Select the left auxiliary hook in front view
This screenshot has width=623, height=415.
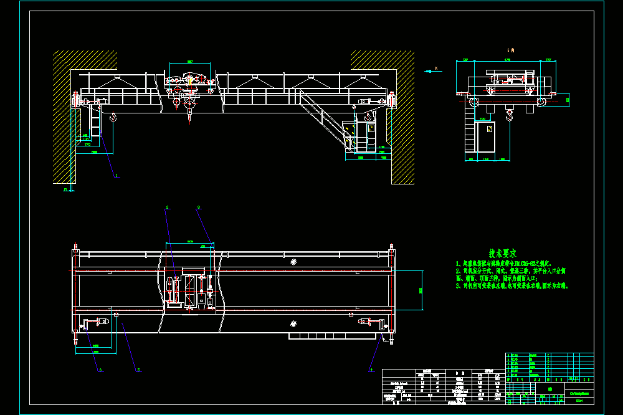(113, 116)
